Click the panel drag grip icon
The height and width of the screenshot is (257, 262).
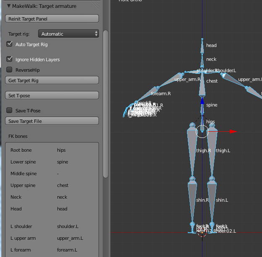coord(96,6)
